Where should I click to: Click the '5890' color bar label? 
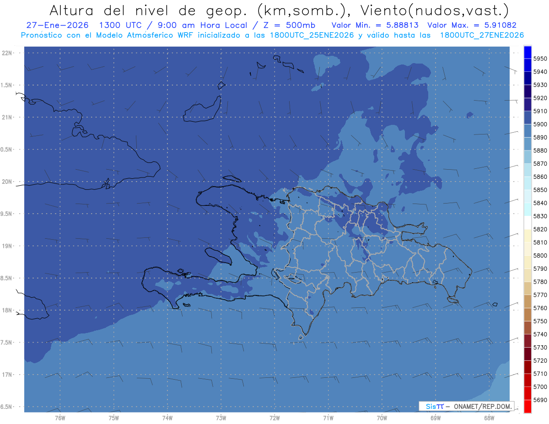click(x=540, y=137)
